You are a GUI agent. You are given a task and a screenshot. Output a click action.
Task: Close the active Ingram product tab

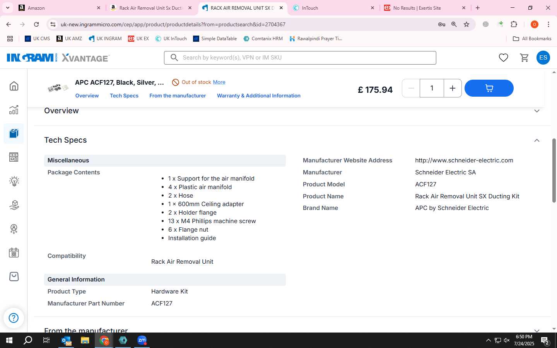[x=281, y=8]
